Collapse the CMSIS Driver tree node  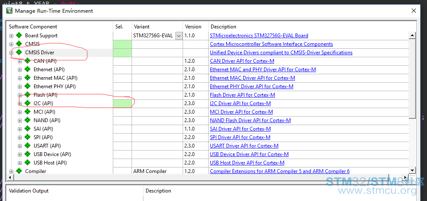11,53
